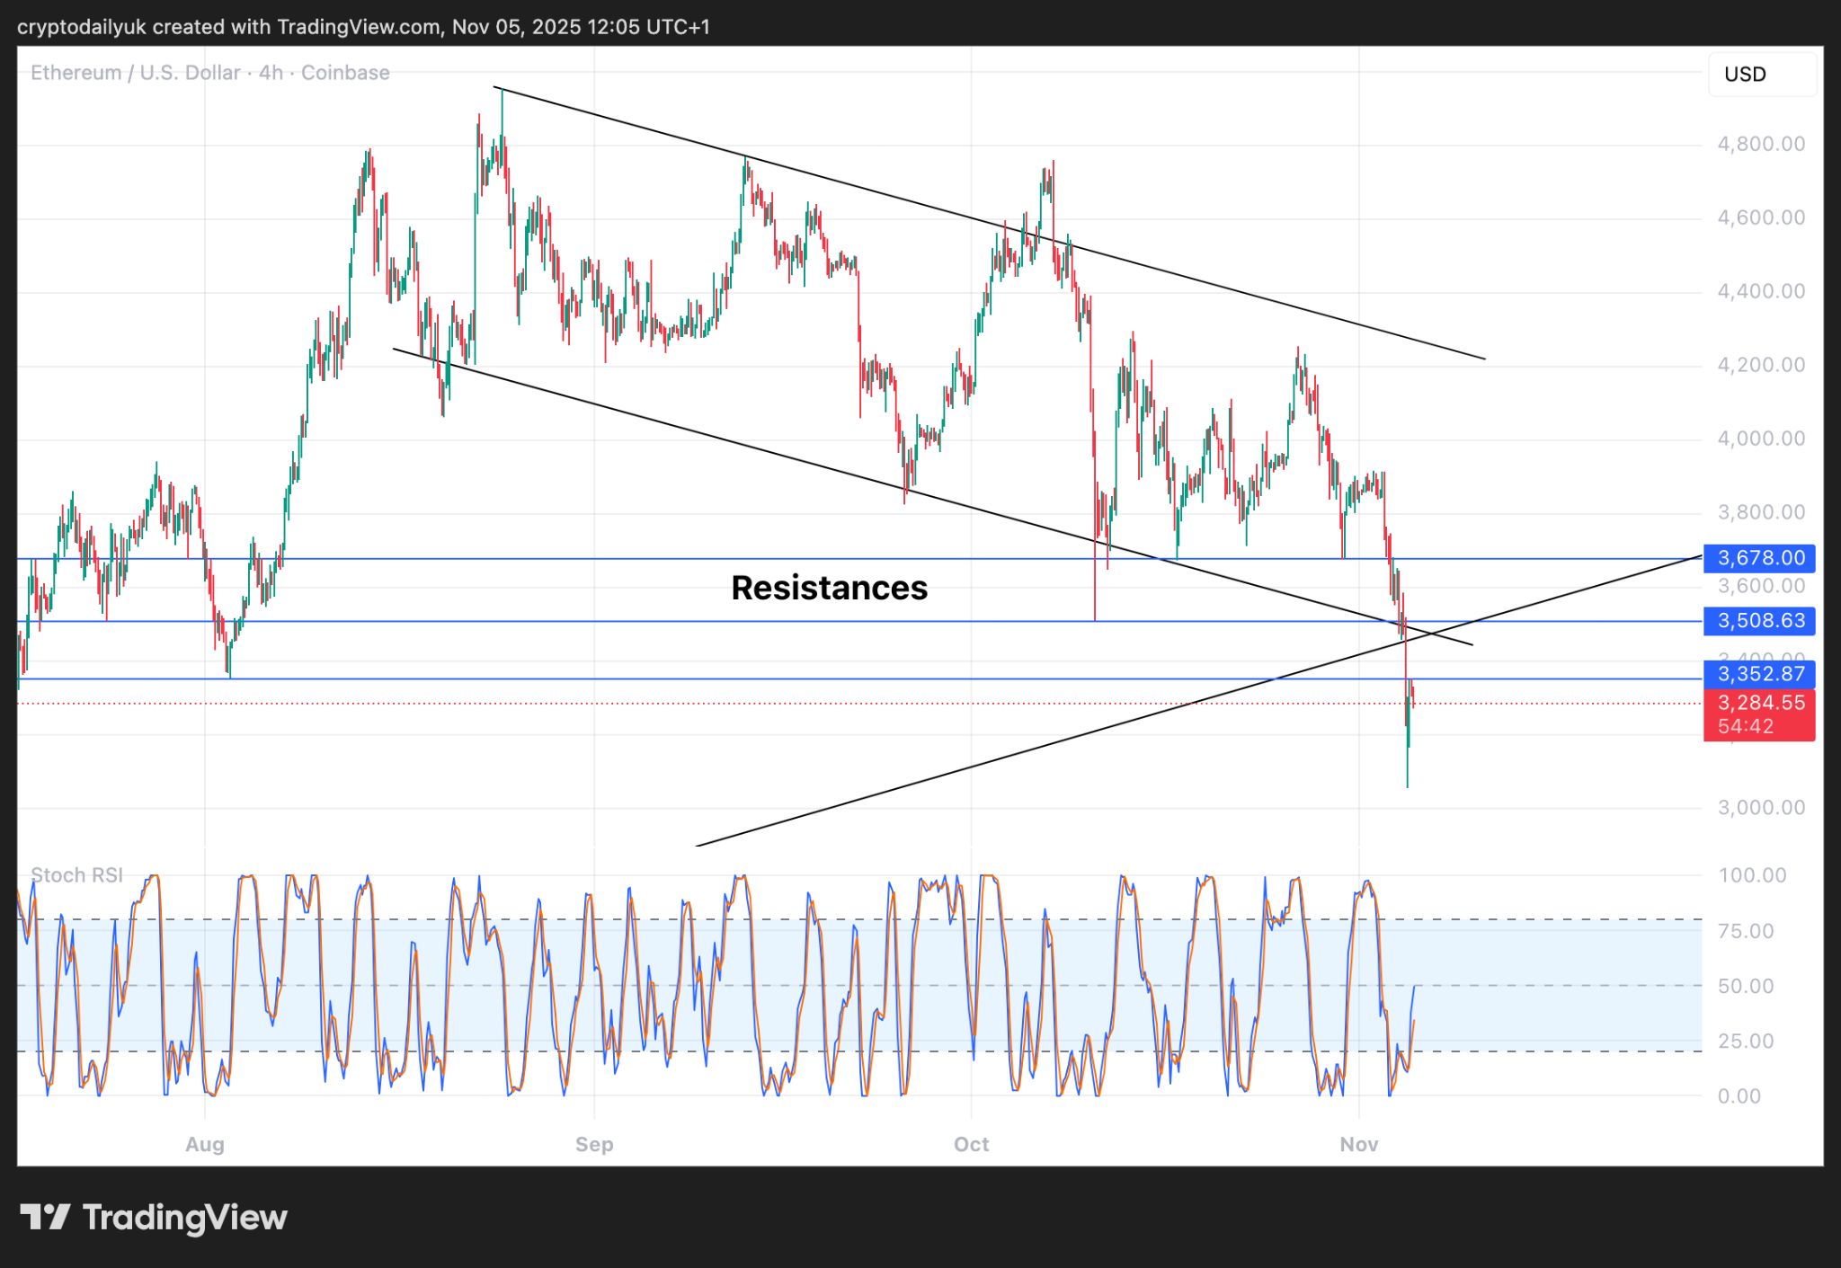Click the 50.00 Stoch RSI midline value
The width and height of the screenshot is (1841, 1268).
click(1745, 986)
